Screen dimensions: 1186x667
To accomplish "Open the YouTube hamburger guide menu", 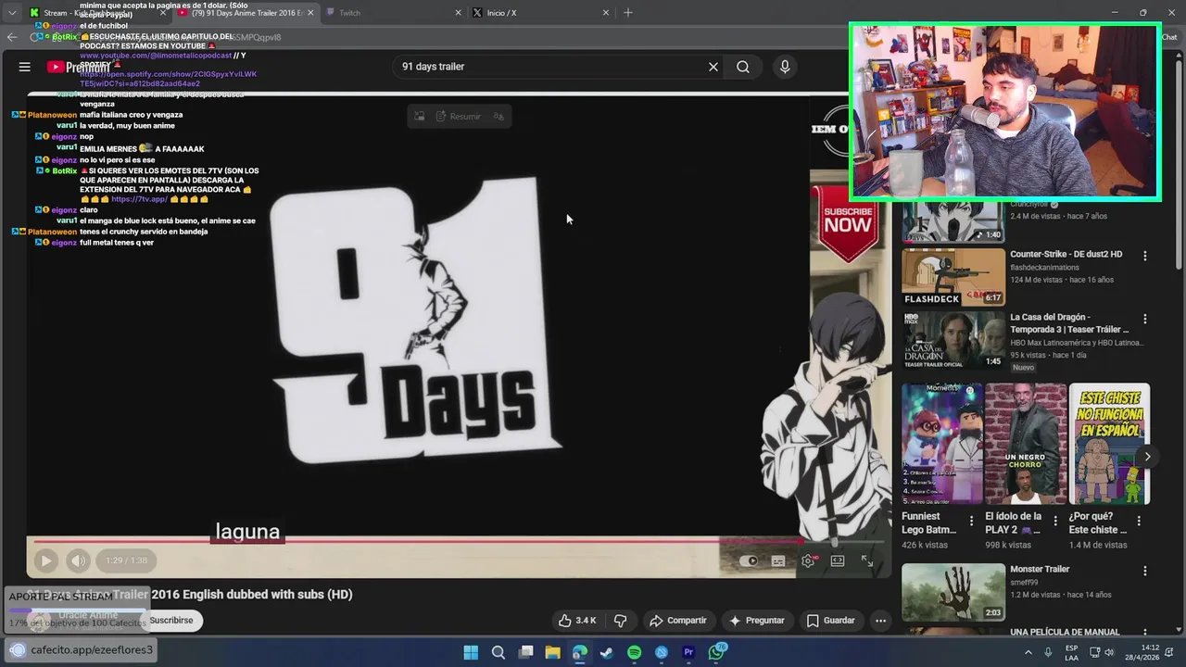I will (25, 67).
